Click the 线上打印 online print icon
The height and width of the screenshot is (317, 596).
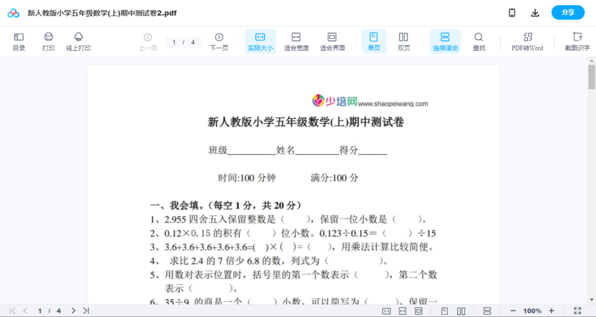[79, 41]
